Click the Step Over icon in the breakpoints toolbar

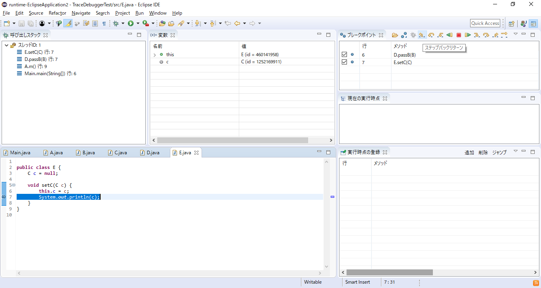pos(486,35)
